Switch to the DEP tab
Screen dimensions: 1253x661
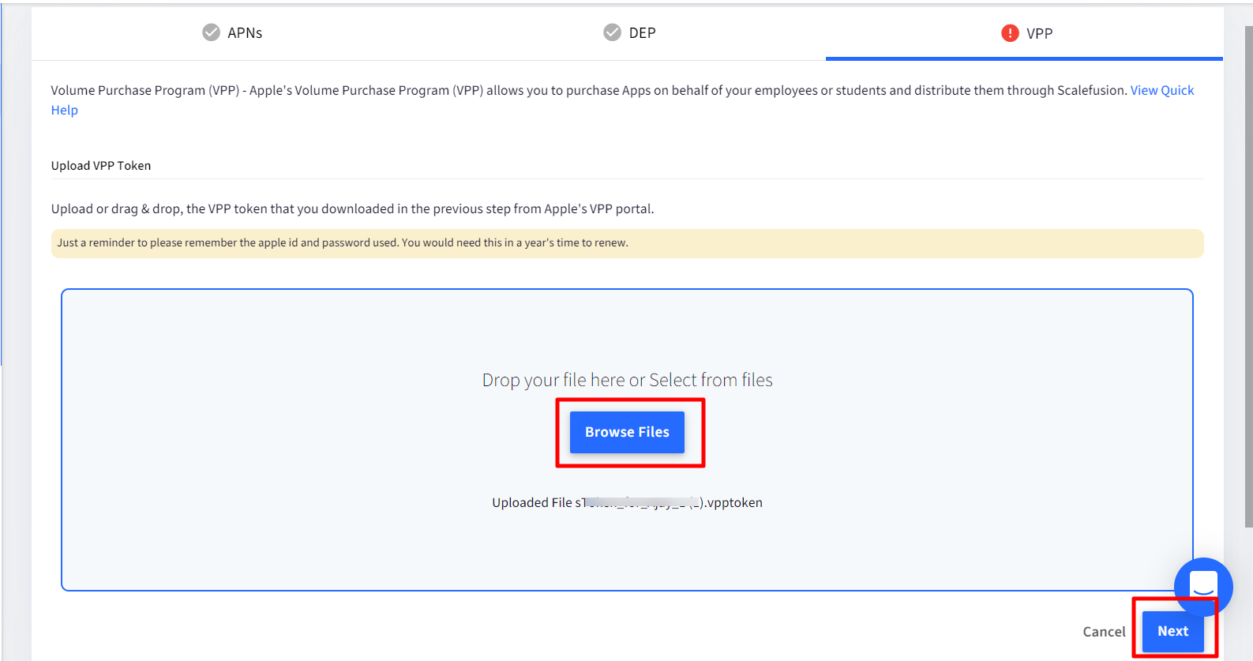tap(642, 33)
